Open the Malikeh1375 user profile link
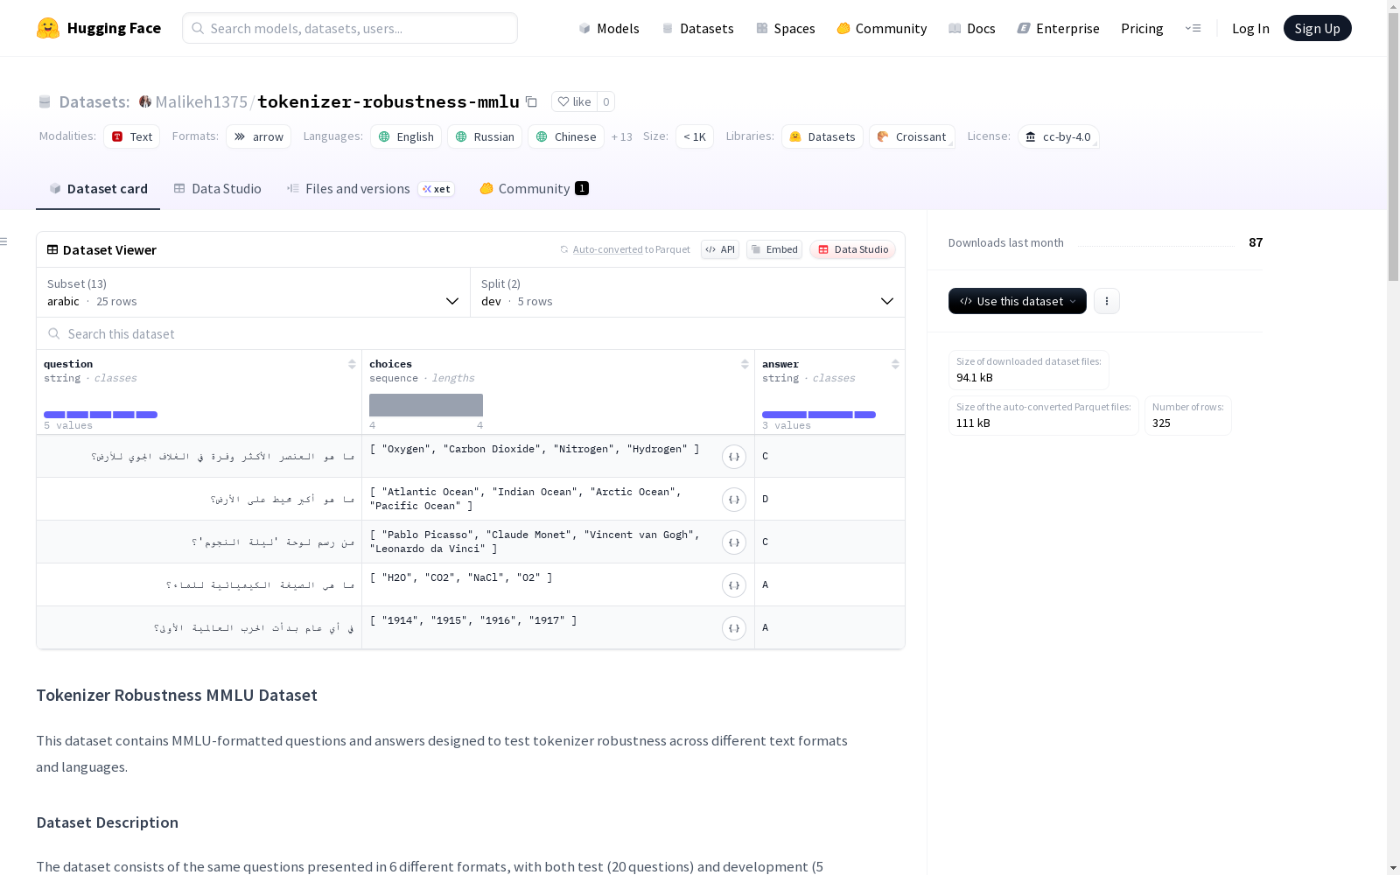Image resolution: width=1400 pixels, height=875 pixels. coord(201,101)
